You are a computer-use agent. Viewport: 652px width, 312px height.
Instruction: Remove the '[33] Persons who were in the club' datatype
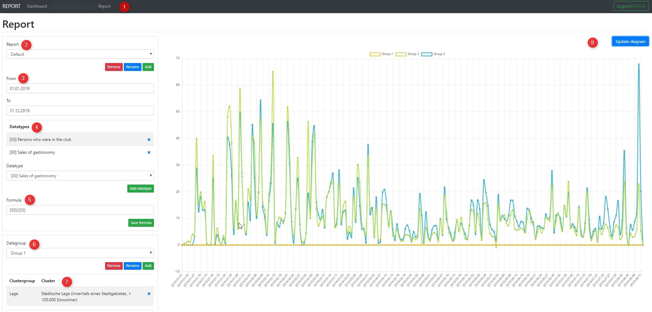[149, 140]
